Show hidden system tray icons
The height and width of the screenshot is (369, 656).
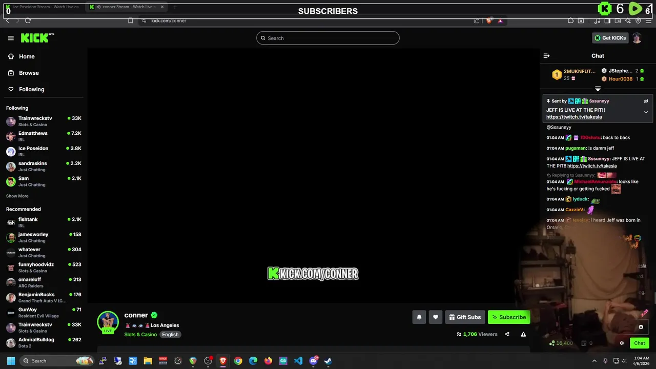coord(594,361)
